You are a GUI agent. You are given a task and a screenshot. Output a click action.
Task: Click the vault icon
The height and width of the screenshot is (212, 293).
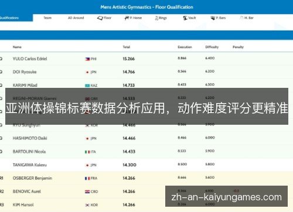(x=185, y=18)
